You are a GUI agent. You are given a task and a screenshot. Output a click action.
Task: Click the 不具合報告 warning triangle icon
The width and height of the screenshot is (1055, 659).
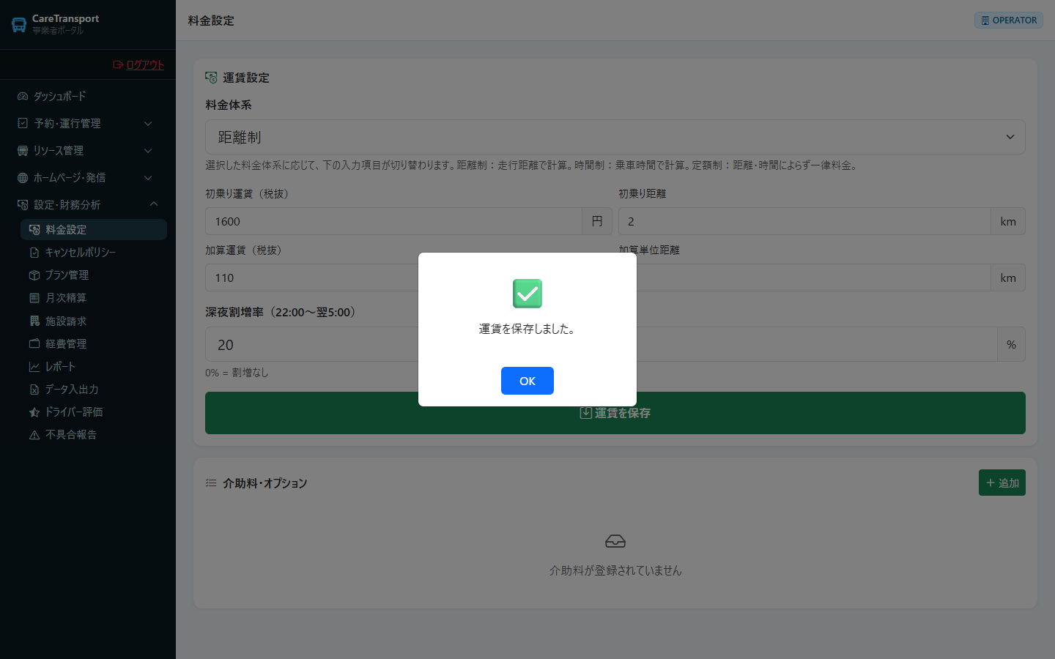pos(34,435)
